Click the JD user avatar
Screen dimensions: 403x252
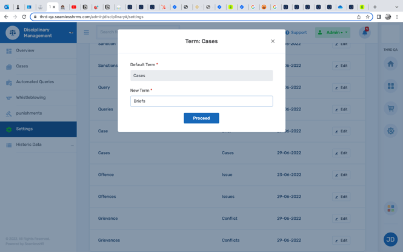[x=390, y=239]
